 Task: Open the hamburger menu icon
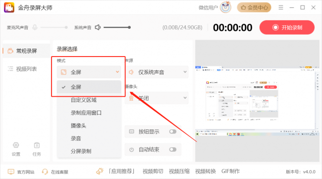pyautogui.click(x=281, y=7)
